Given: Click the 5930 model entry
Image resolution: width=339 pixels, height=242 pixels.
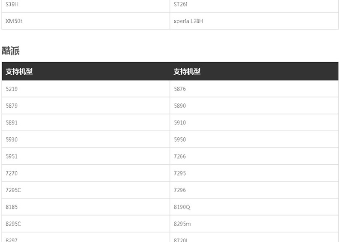Looking at the screenshot, I should coord(12,139).
